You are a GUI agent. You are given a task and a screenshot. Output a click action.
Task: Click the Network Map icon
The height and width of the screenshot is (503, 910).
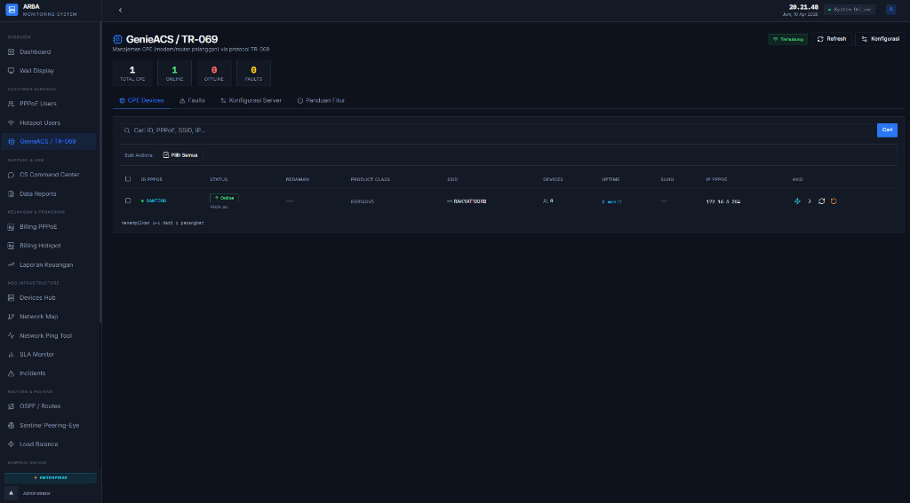tap(11, 317)
